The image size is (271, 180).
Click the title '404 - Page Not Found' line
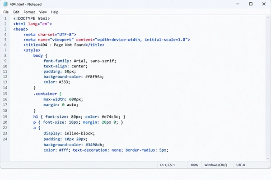[x=64, y=45]
